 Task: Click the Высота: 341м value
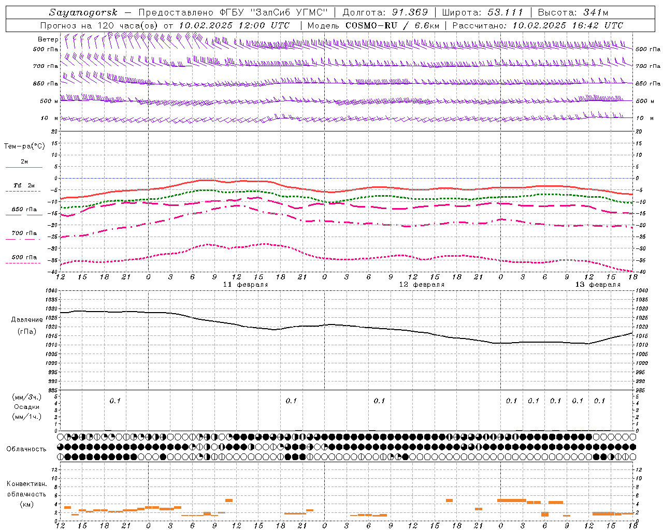pyautogui.click(x=573, y=12)
